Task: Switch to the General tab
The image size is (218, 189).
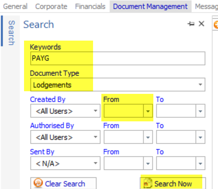Action: (15, 7)
